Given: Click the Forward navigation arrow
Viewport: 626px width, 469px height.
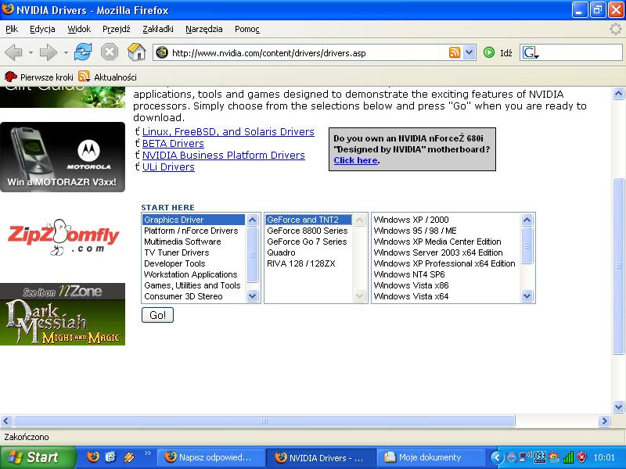Looking at the screenshot, I should pyautogui.click(x=48, y=52).
